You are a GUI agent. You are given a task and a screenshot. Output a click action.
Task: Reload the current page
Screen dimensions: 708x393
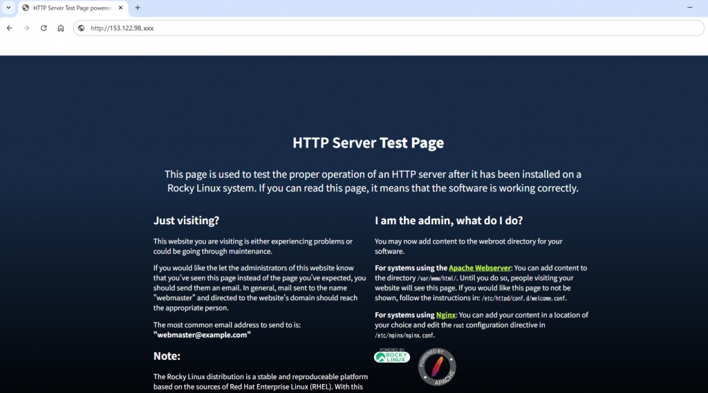44,28
